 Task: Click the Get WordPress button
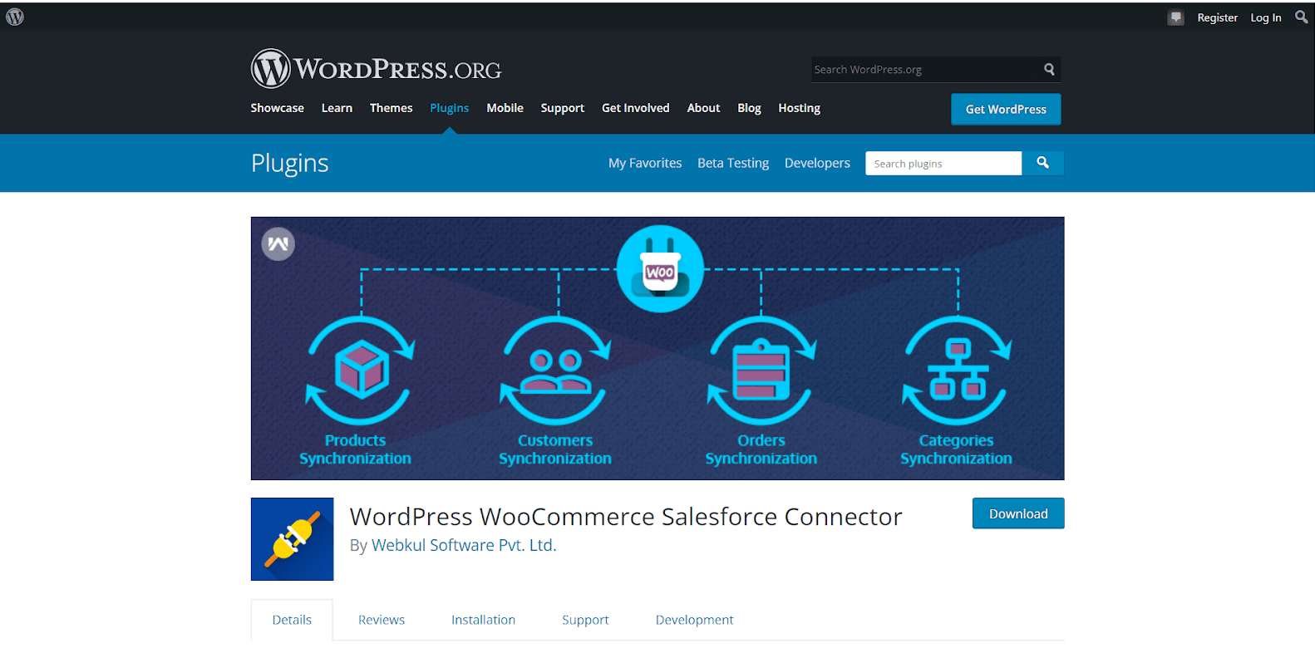tap(1006, 109)
